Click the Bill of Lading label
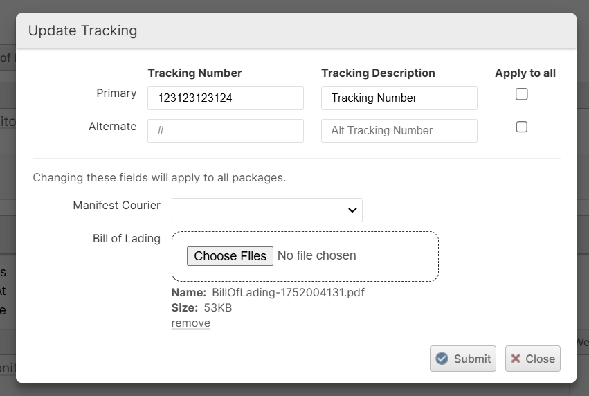Screen dimensions: 589x396 click(127, 238)
